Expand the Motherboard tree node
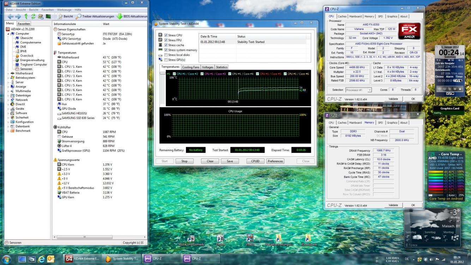471x265 pixels. [8, 73]
